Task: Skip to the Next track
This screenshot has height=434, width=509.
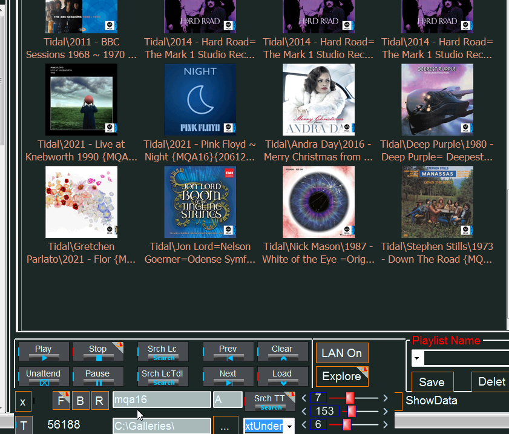Action: point(228,376)
